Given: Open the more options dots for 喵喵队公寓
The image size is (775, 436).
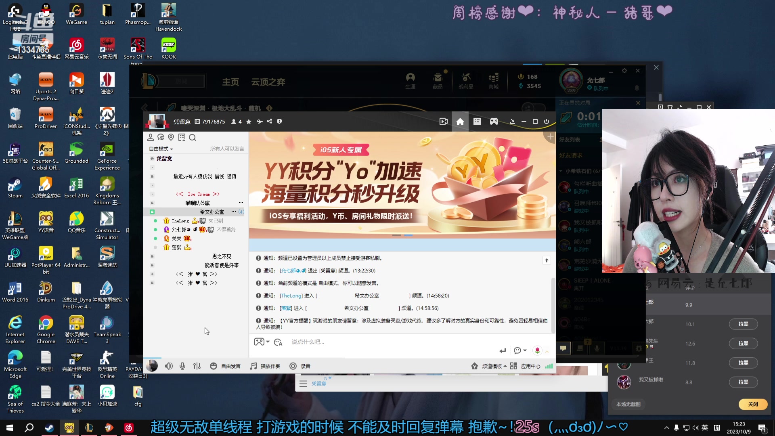Looking at the screenshot, I should pyautogui.click(x=241, y=203).
